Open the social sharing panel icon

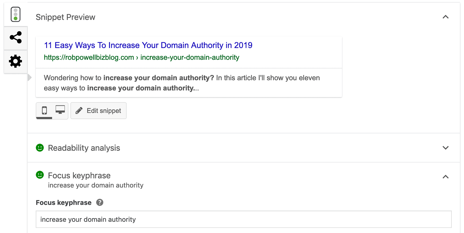[x=15, y=38]
